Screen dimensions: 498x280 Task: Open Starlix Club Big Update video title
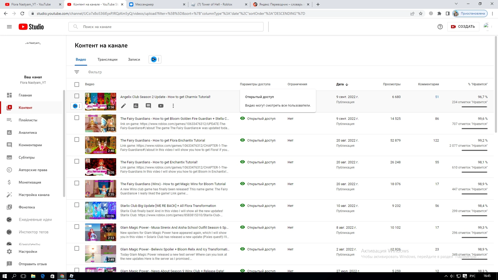168,206
